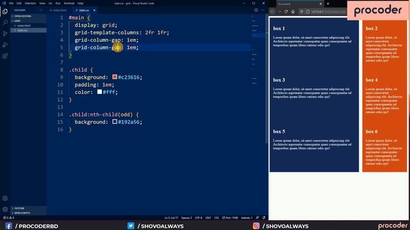The image size is (410, 230).
Task: Open the editor more actions ellipsis
Action: click(x=263, y=10)
